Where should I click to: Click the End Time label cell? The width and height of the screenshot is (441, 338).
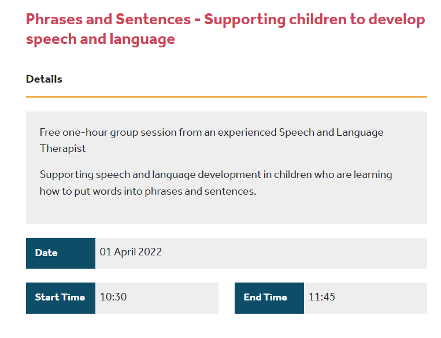[x=269, y=298]
